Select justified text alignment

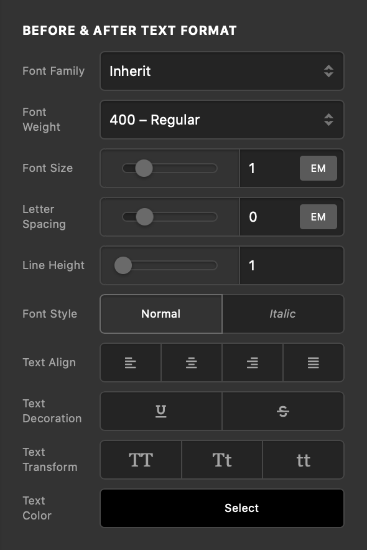(313, 363)
